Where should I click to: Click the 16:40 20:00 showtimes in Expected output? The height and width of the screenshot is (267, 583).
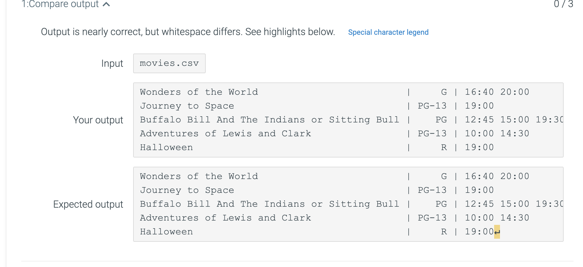click(x=497, y=176)
